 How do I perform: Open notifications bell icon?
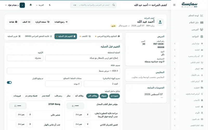[x=31, y=5]
